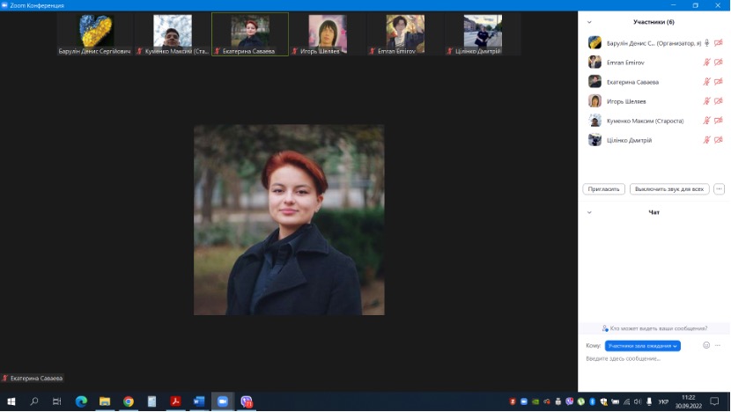Click Куменко Максим (Староста) name in list
This screenshot has height=412, width=731.
(646, 121)
